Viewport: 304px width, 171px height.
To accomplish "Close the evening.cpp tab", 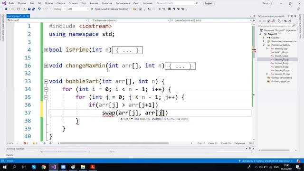I will point(28,16).
